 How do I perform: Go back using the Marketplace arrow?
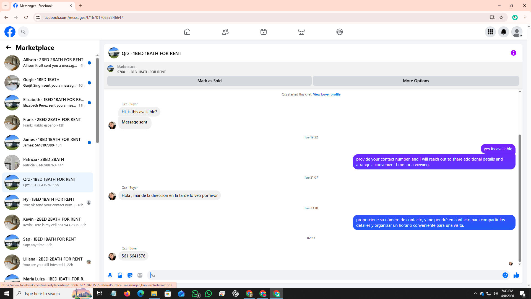tap(9, 48)
